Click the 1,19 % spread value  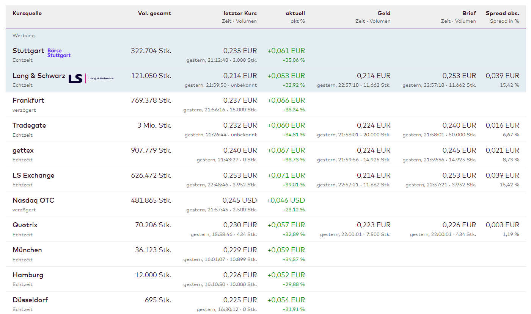tap(511, 234)
